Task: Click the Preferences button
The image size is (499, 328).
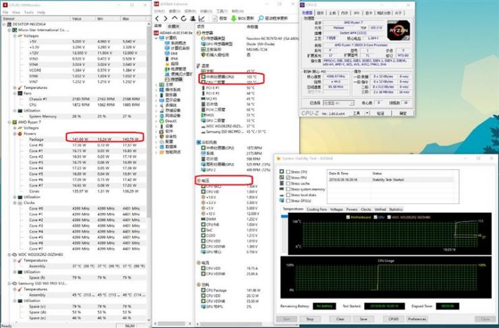Action: click(417, 319)
